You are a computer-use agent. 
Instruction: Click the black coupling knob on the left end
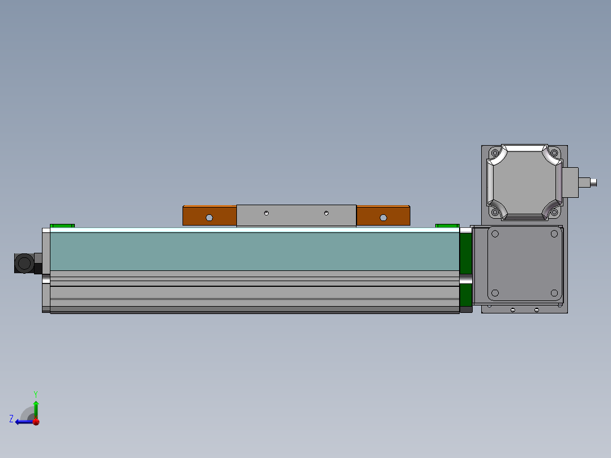coord(24,262)
